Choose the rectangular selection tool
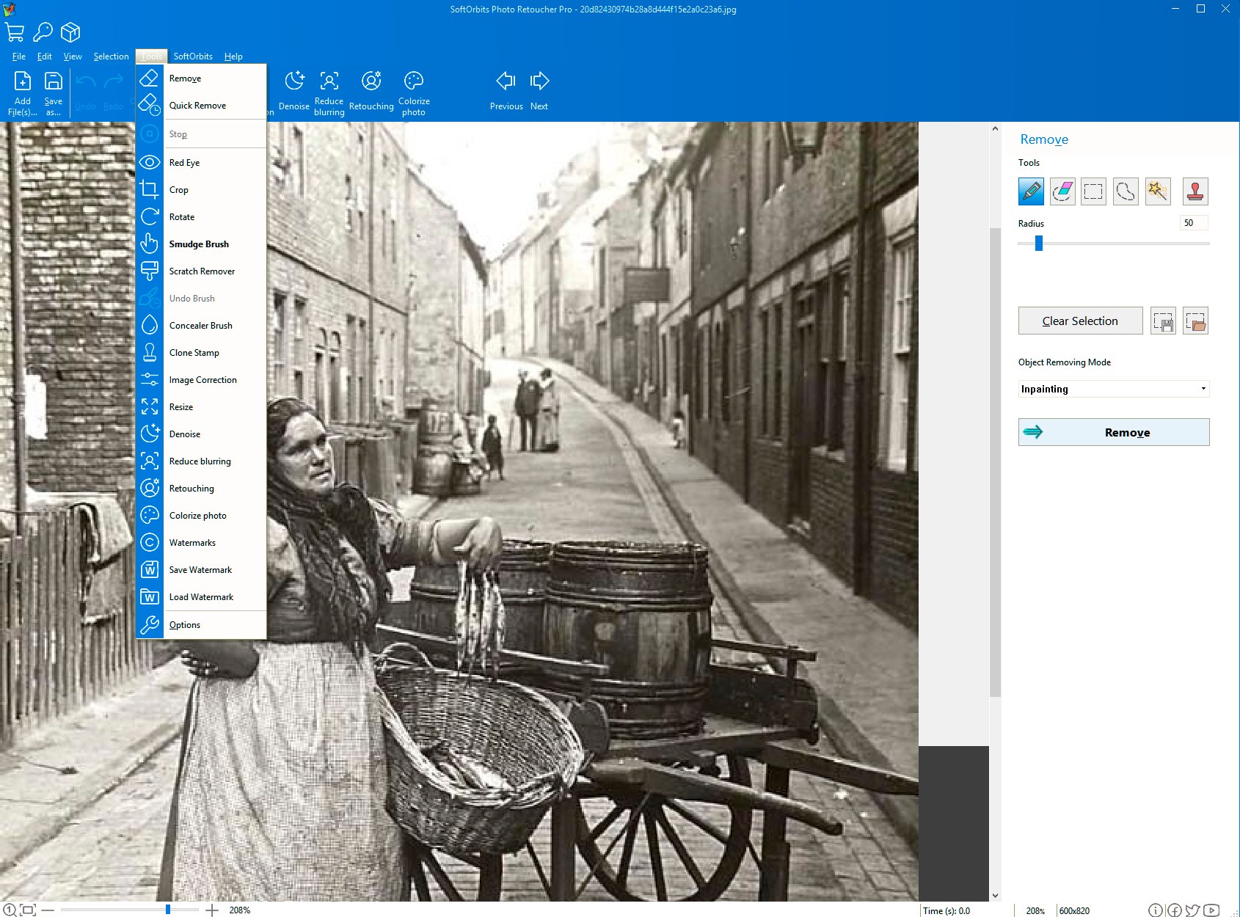Screen dimensions: 1240x917 coord(1093,191)
